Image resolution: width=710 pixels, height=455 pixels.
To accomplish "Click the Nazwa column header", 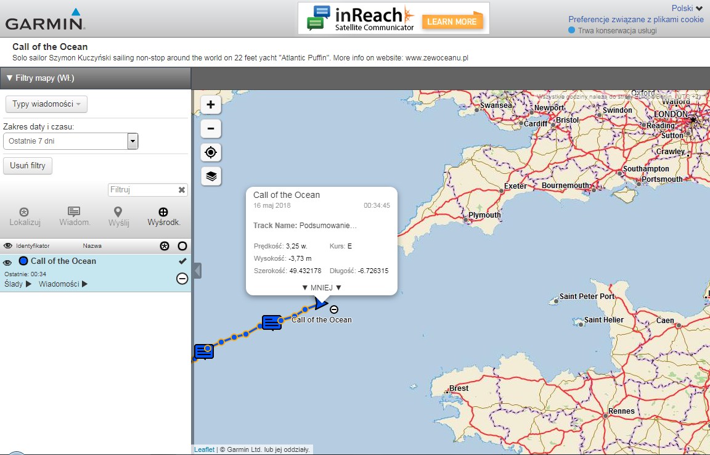I will point(92,245).
